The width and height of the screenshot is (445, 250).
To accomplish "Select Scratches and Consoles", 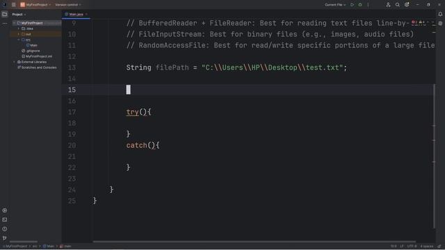I will pyautogui.click(x=37, y=67).
